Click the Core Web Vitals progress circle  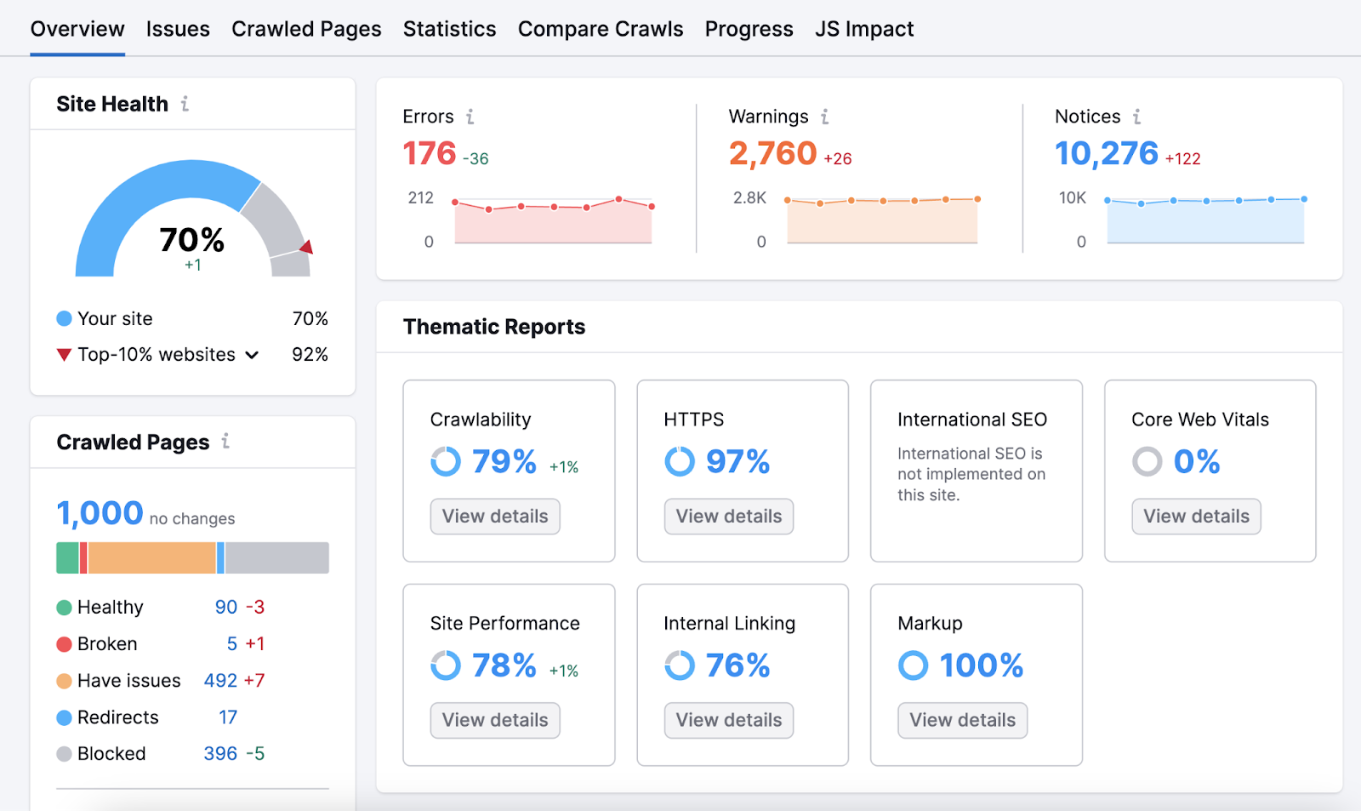1147,462
